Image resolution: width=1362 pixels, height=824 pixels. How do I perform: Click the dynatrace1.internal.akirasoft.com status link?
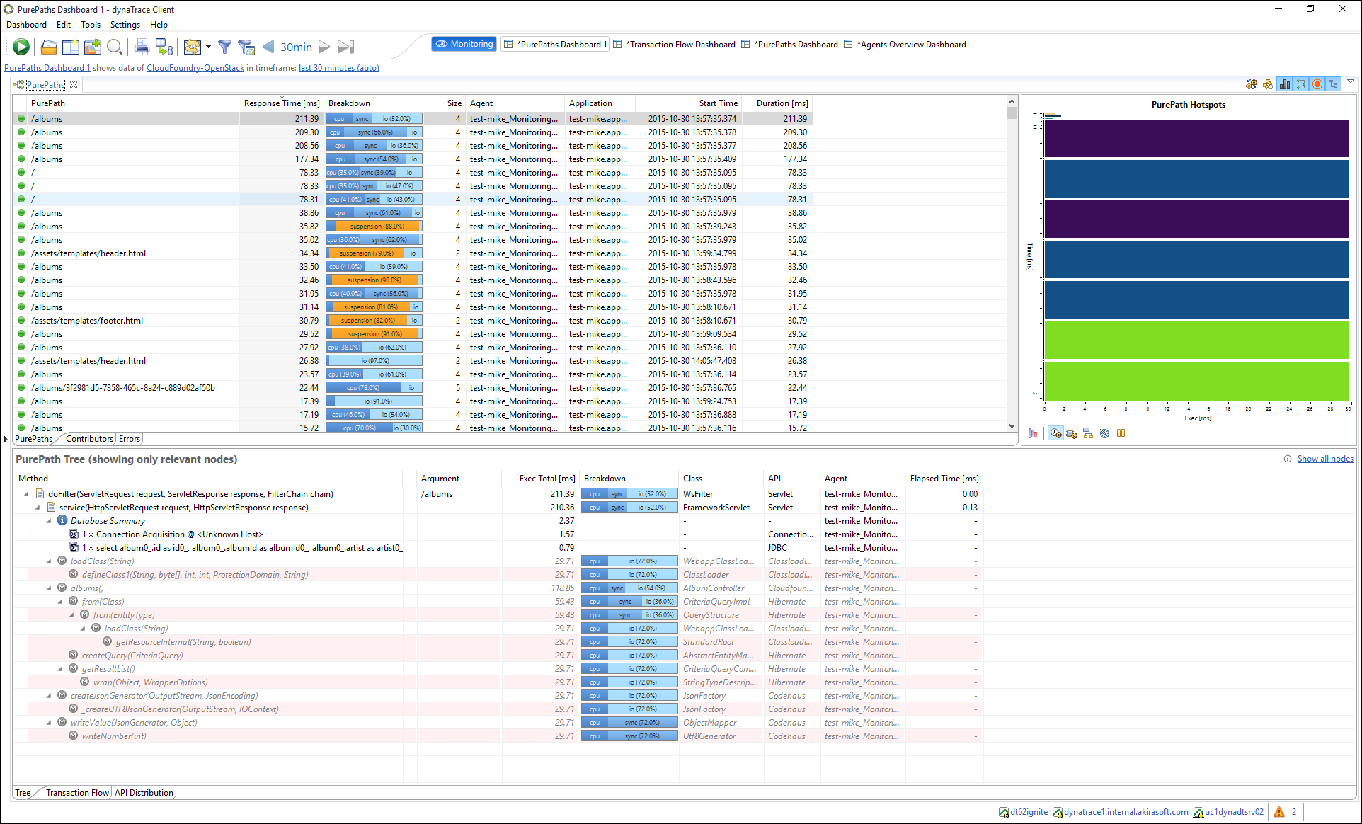click(1126, 812)
